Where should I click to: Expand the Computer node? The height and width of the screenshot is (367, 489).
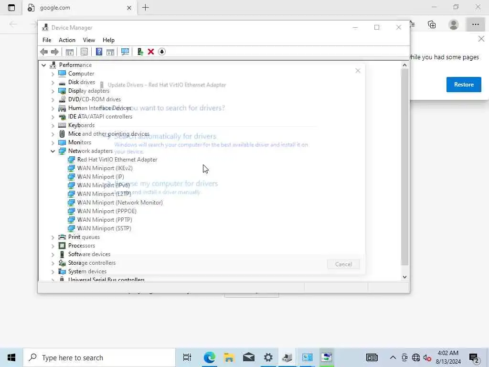click(53, 74)
